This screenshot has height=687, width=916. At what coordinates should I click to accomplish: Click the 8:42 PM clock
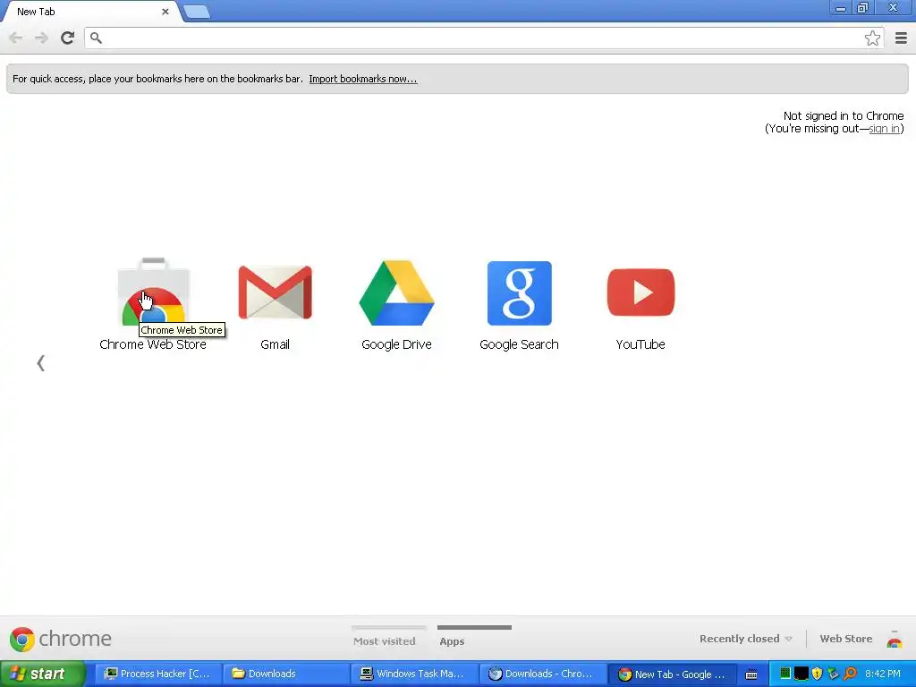[x=883, y=674]
